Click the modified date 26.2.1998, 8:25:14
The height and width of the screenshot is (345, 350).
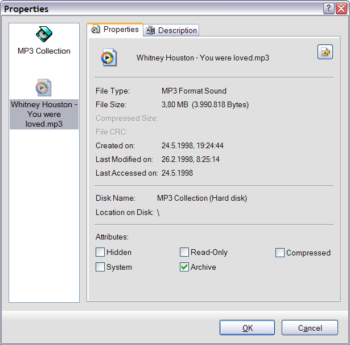[x=191, y=160]
